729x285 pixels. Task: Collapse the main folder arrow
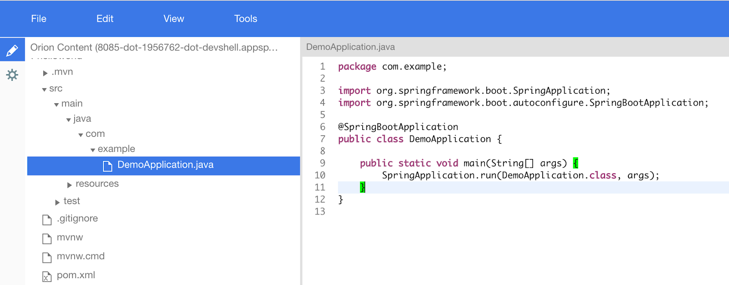point(56,105)
